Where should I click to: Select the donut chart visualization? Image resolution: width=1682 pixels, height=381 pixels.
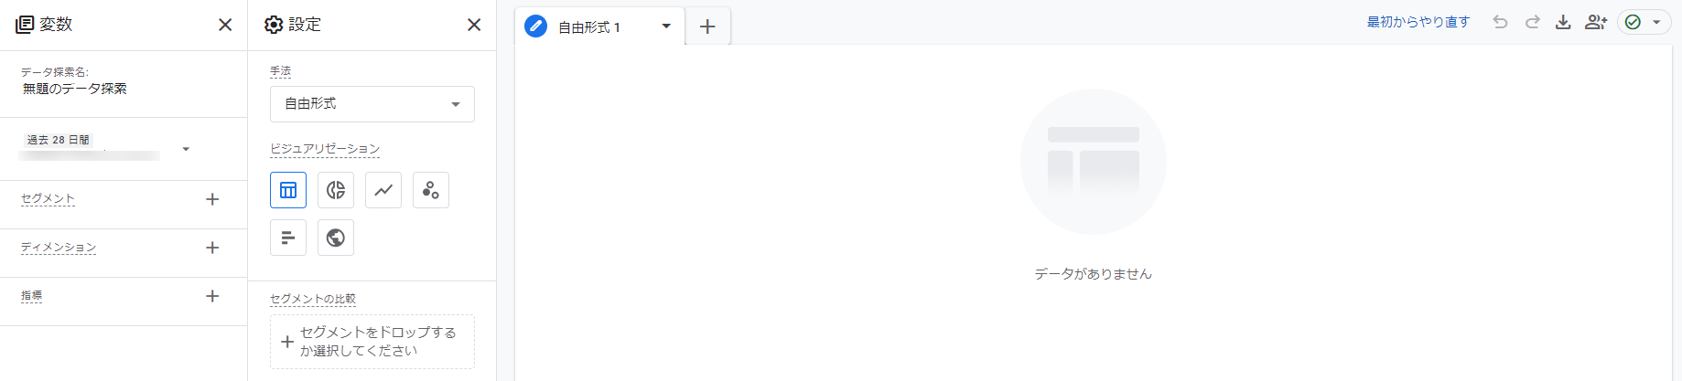(x=336, y=190)
